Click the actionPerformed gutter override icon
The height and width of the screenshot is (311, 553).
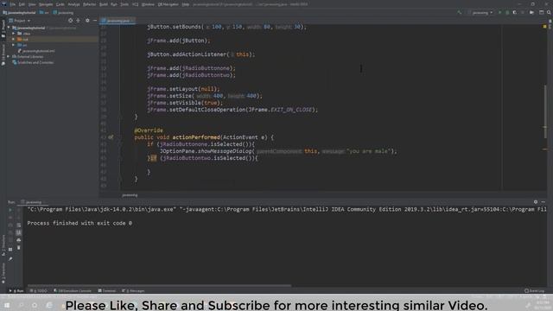tap(111, 137)
